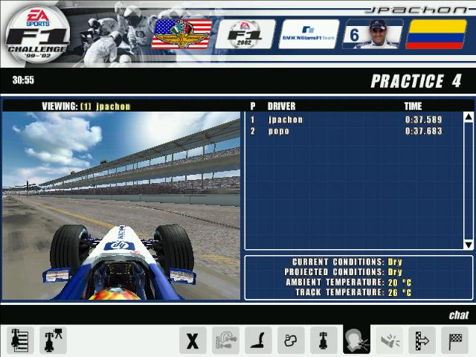Click the jpachon player name at top

pyautogui.click(x=416, y=10)
